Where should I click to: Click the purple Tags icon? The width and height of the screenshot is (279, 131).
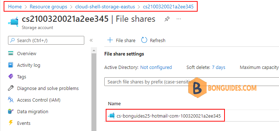(11, 77)
